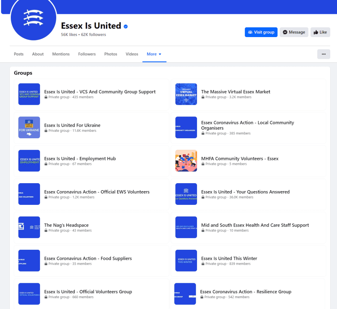Expand the More dropdown tab
Image resolution: width=337 pixels, height=309 pixels.
(154, 54)
